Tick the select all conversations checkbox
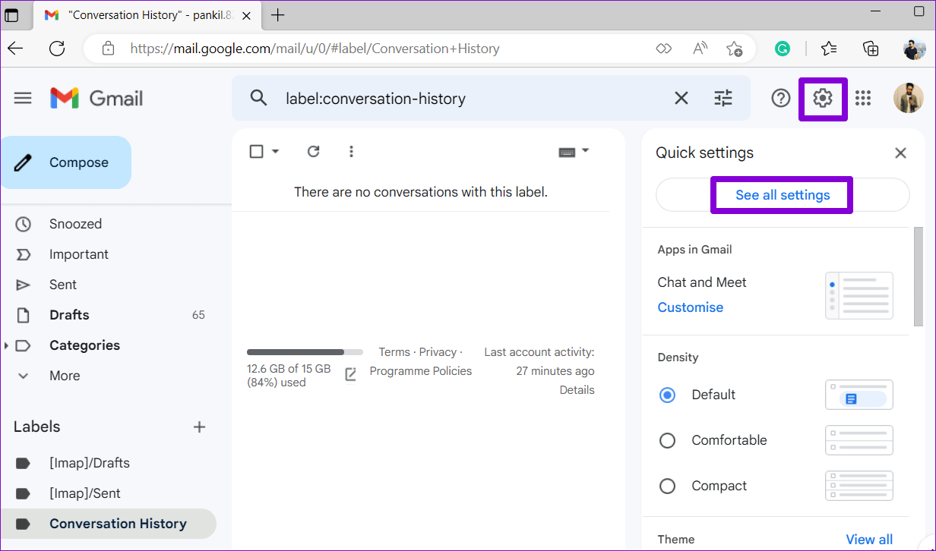Viewport: 936px width, 551px height. [x=257, y=152]
